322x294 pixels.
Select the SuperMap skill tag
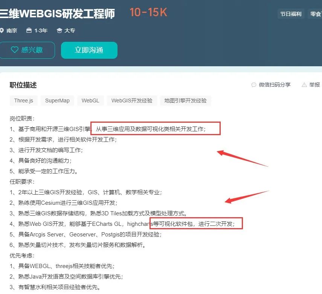pos(57,101)
